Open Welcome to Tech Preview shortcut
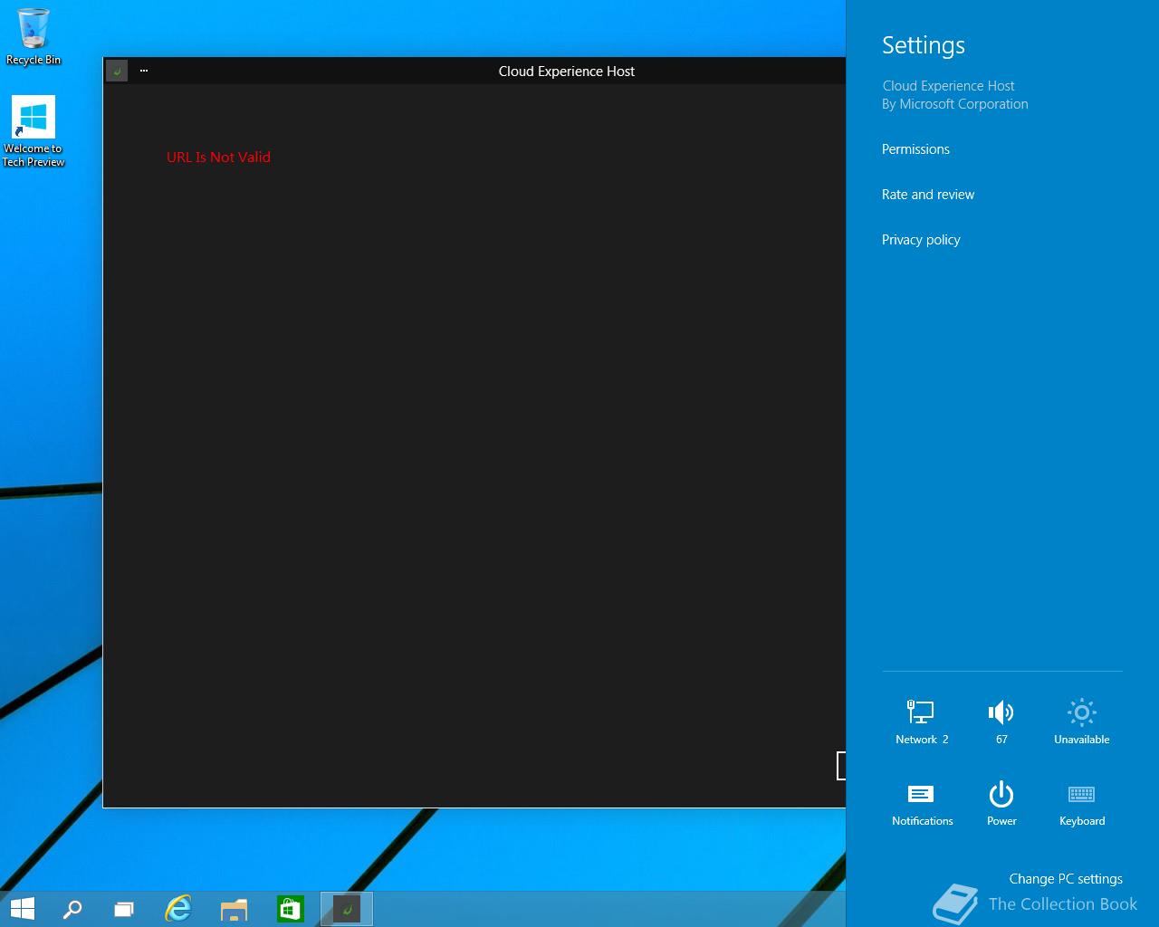1159x927 pixels. pos(34,131)
